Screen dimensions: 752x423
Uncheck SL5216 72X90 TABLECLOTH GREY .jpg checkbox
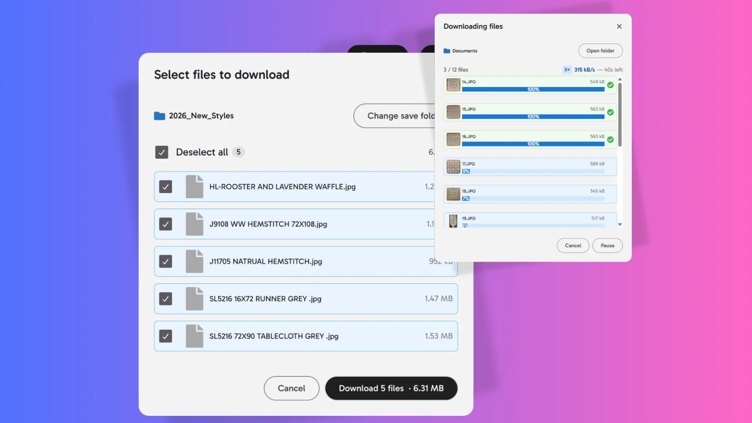[166, 336]
